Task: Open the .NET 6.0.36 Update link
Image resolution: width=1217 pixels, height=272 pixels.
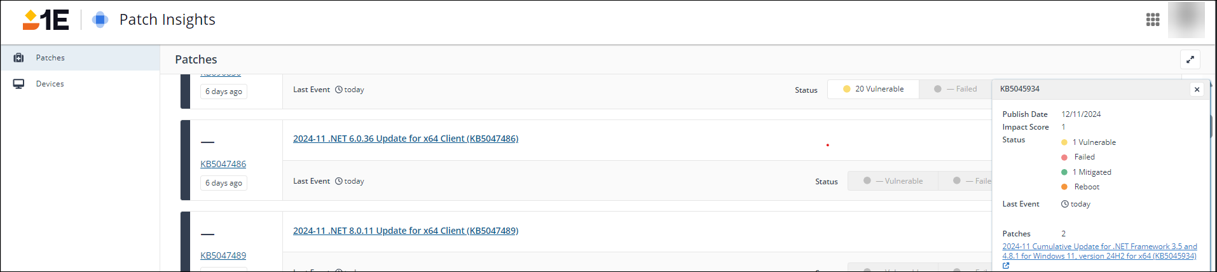Action: 405,139
